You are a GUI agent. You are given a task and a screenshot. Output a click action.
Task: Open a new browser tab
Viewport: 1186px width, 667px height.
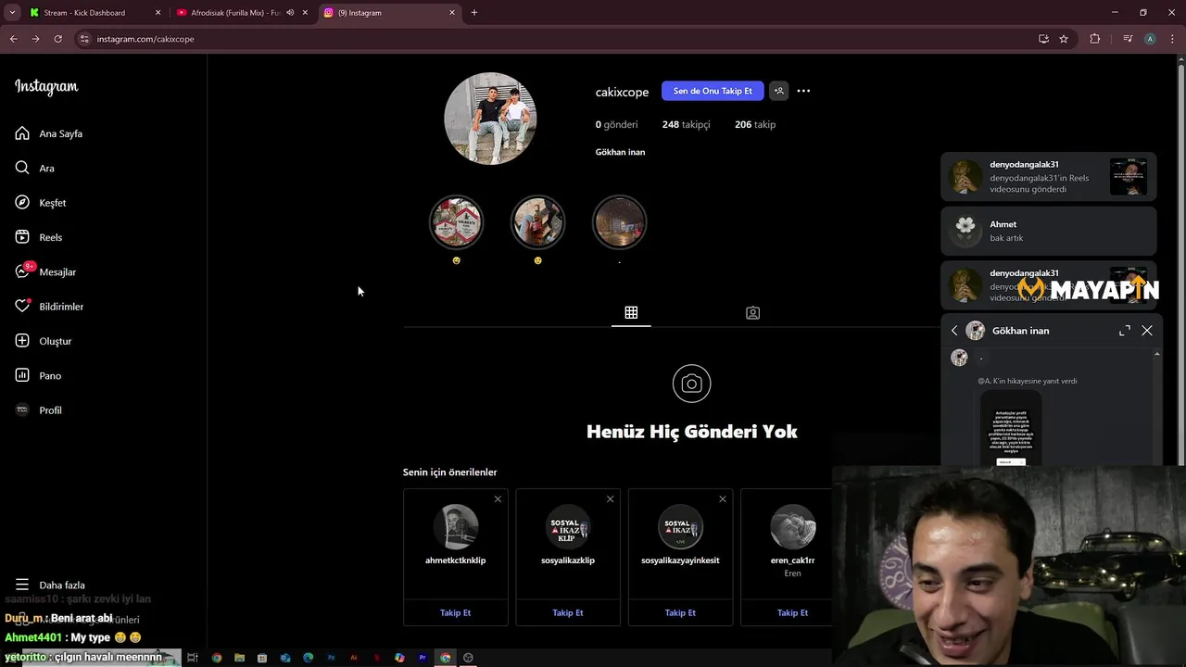474,13
